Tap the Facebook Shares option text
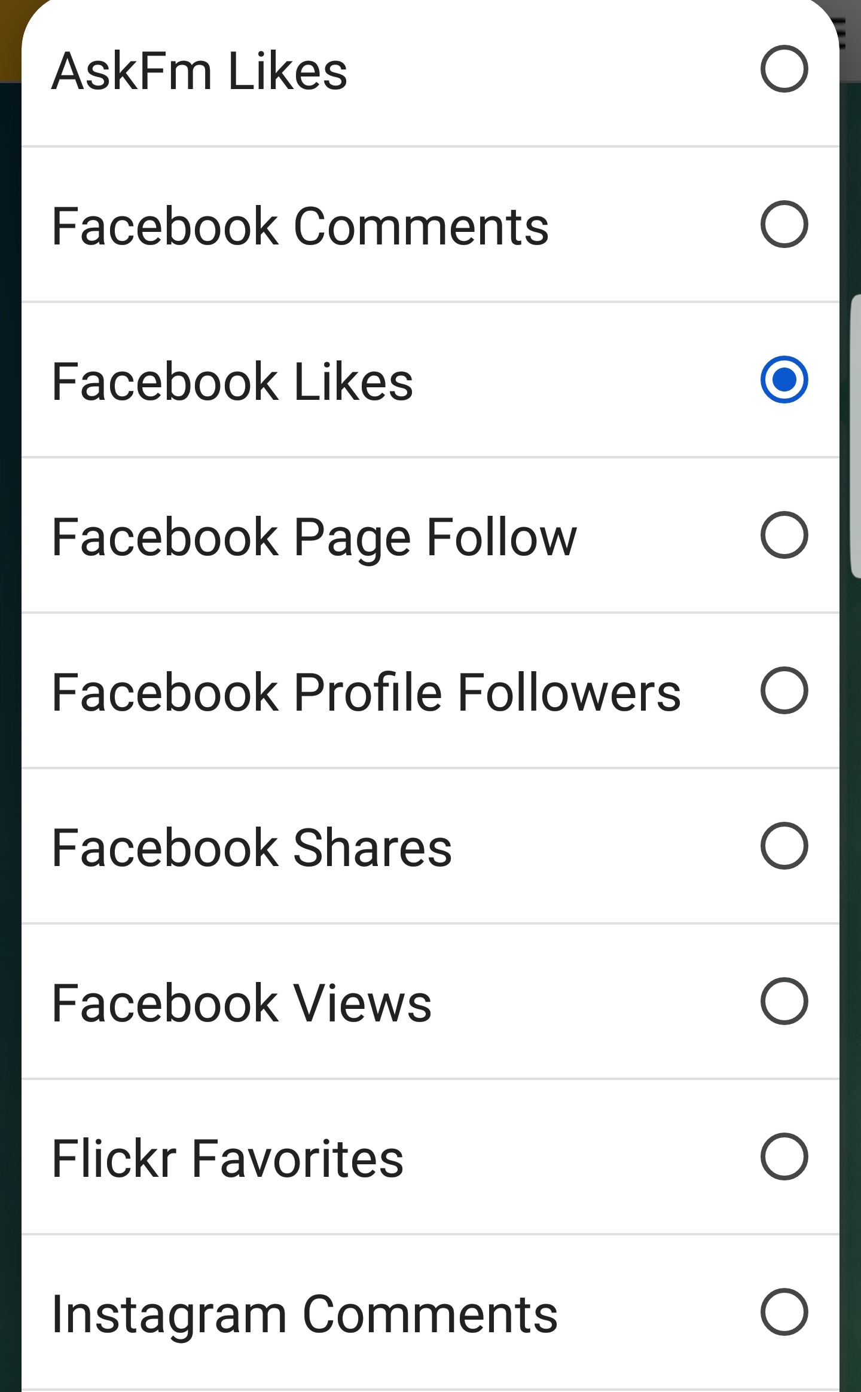 click(x=251, y=848)
